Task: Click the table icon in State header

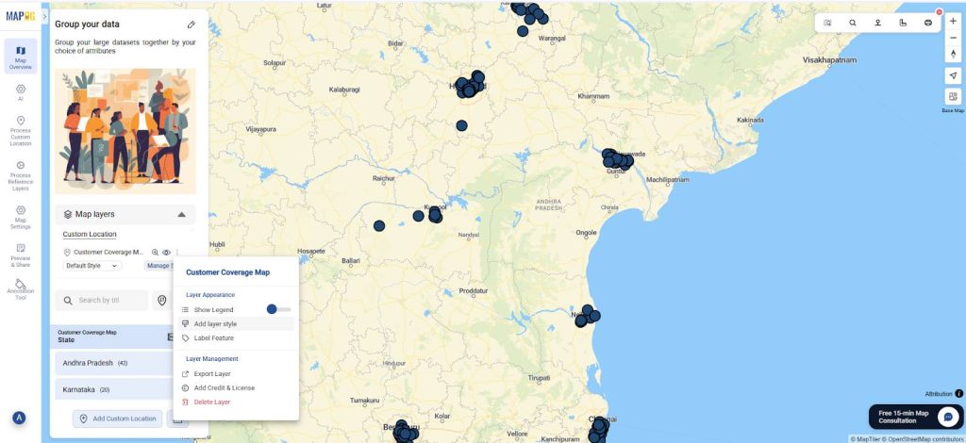Action: coord(170,336)
